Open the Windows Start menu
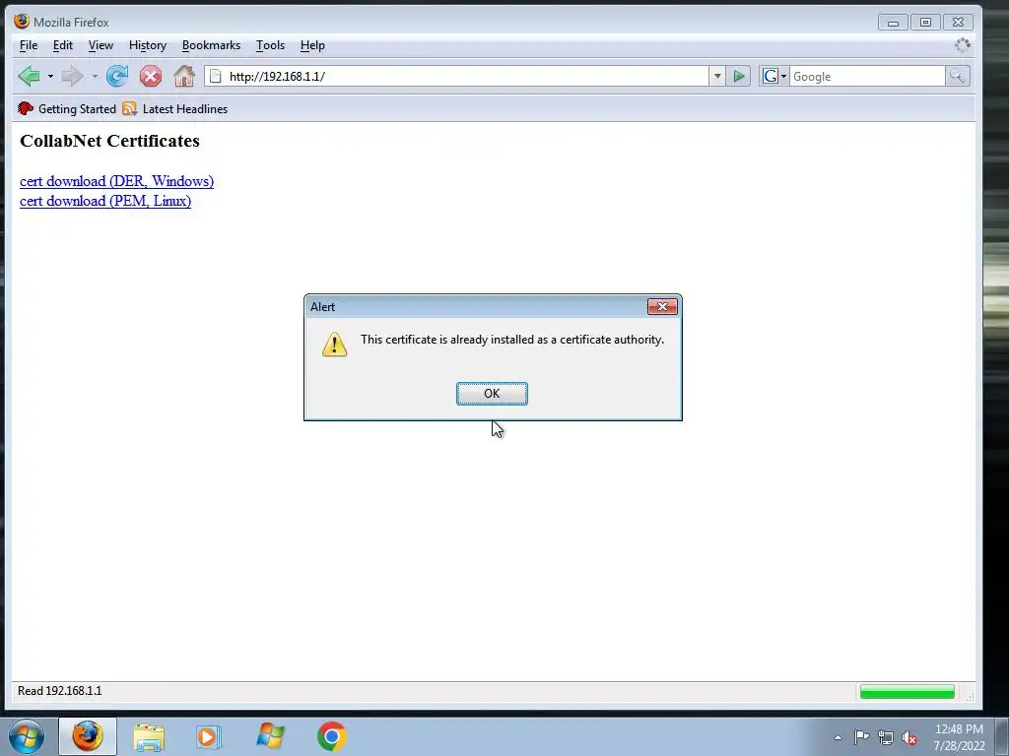 [27, 736]
